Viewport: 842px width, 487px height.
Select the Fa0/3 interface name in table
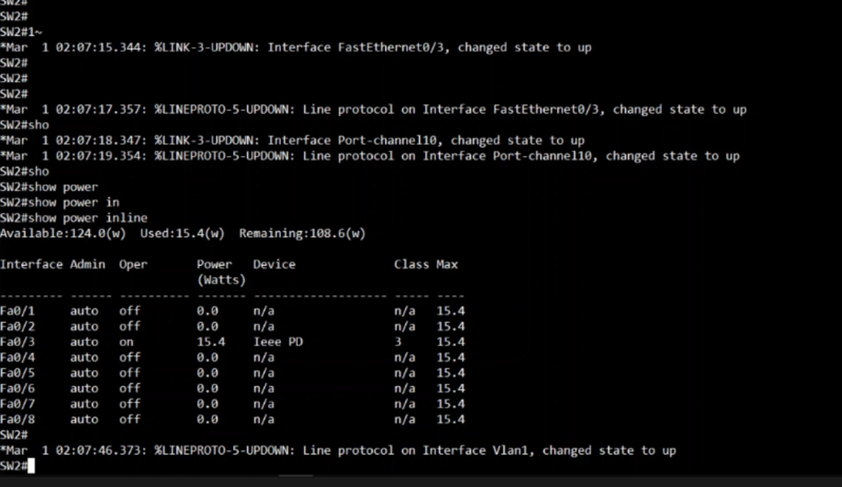point(17,342)
